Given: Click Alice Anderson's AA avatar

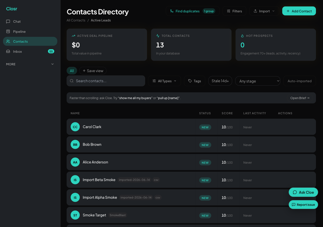Looking at the screenshot, I should pyautogui.click(x=75, y=162).
